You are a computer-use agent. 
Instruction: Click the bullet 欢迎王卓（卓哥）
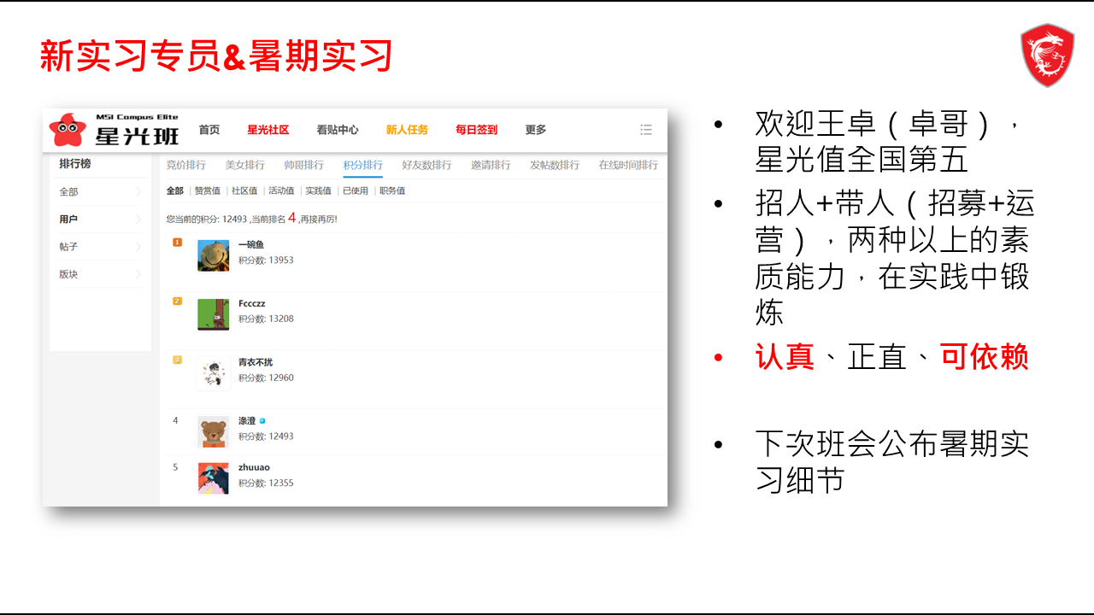coord(887,142)
